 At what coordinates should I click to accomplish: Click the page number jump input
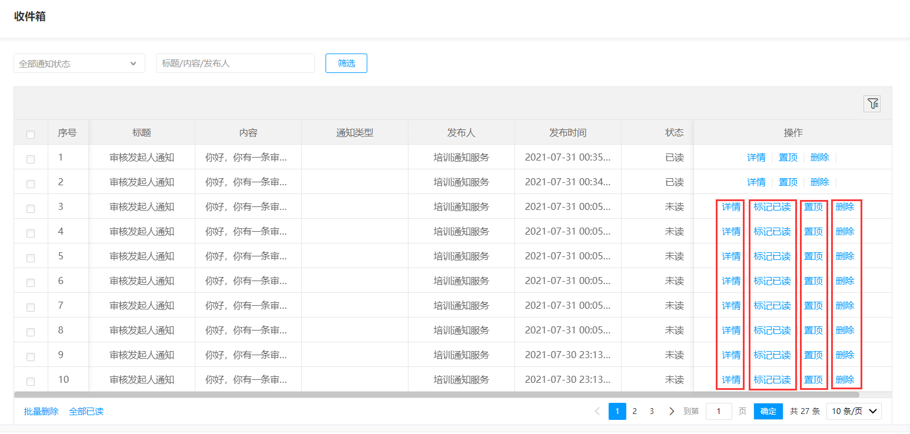719,411
